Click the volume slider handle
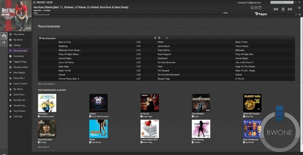Image resolution: width=303 pixels, height=155 pixels. (296, 15)
